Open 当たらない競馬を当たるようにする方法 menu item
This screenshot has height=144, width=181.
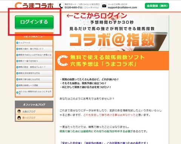pyautogui.click(x=34, y=93)
